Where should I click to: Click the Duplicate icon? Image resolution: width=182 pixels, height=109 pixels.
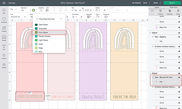tap(170, 11)
